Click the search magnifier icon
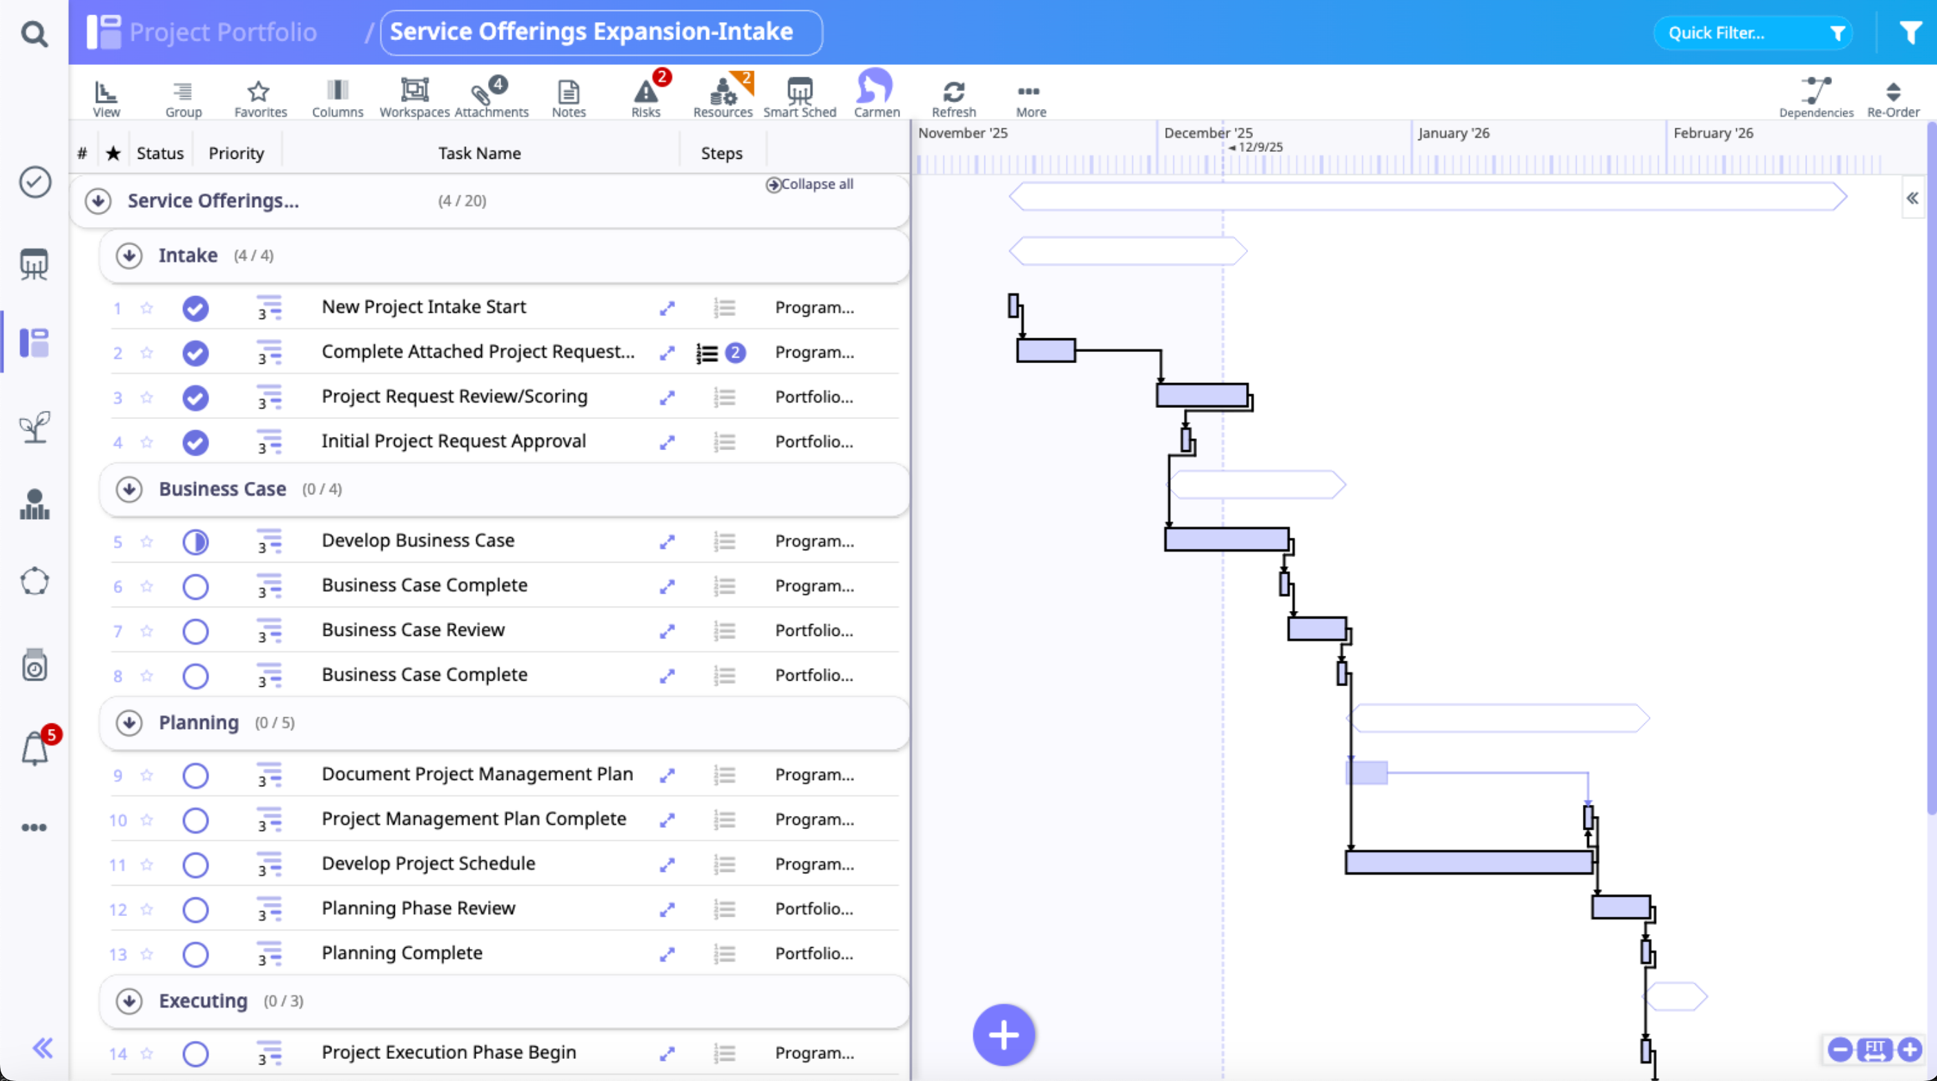The image size is (1937, 1081). 34,34
